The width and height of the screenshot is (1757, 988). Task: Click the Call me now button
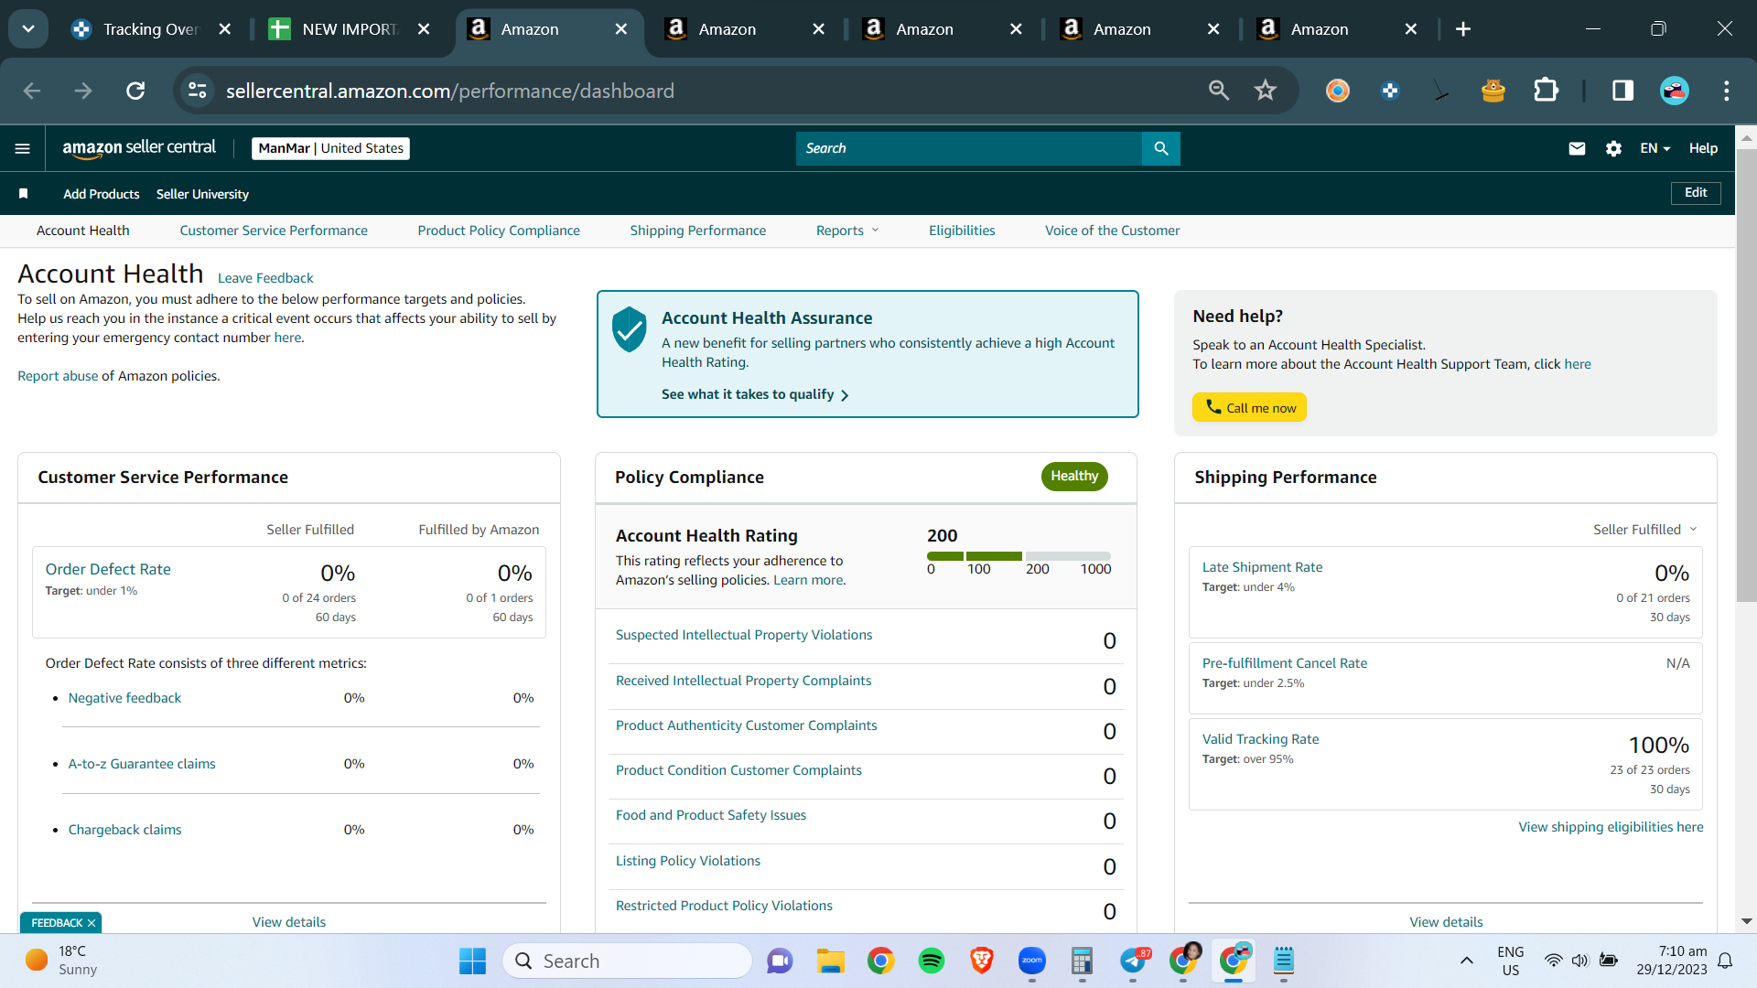pyautogui.click(x=1249, y=408)
